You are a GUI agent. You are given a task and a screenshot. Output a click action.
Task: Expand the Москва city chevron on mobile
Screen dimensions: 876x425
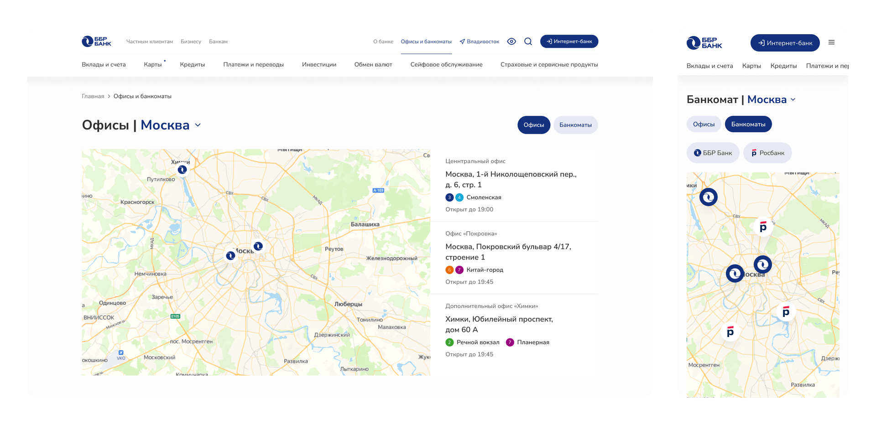[x=793, y=99]
